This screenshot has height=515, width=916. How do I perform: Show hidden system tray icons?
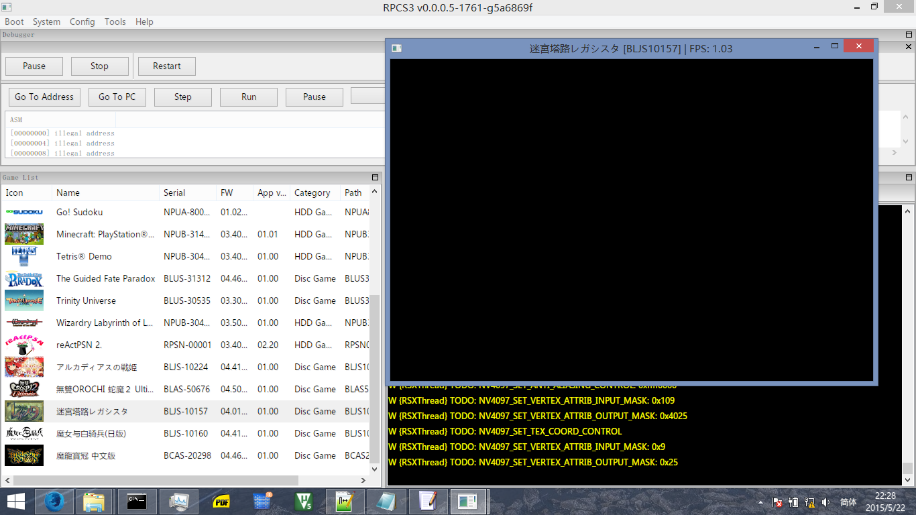click(761, 502)
